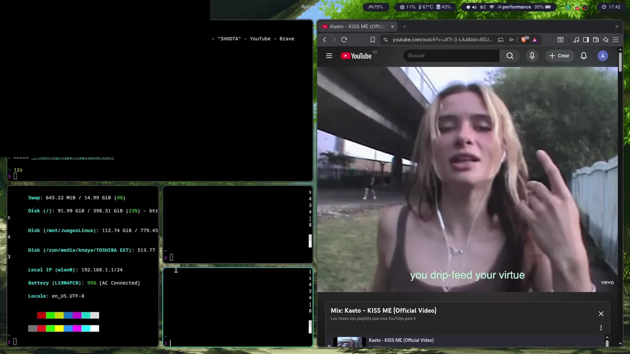Open tab search icon in Brave toolbar
This screenshot has height=354, width=630.
[560, 40]
